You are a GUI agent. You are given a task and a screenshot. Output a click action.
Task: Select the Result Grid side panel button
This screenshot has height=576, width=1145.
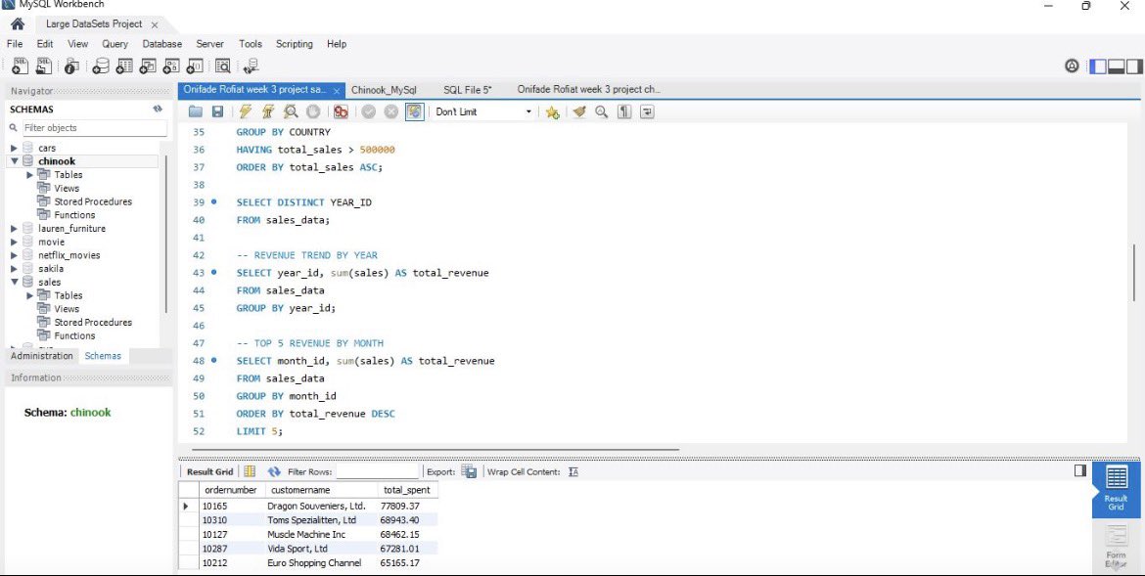[x=1116, y=490]
